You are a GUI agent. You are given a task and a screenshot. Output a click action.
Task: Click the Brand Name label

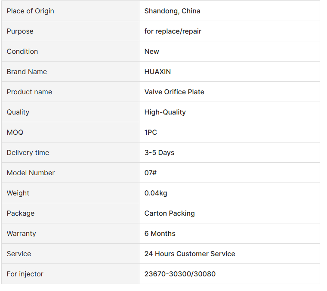pos(27,72)
